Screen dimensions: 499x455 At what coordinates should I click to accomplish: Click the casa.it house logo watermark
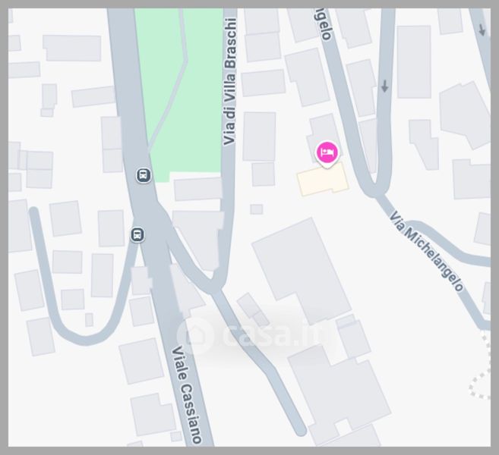[x=195, y=336]
